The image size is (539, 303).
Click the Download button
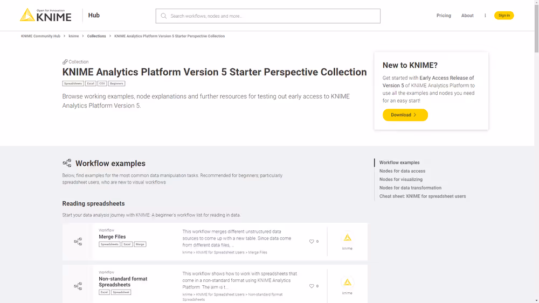[x=405, y=115]
